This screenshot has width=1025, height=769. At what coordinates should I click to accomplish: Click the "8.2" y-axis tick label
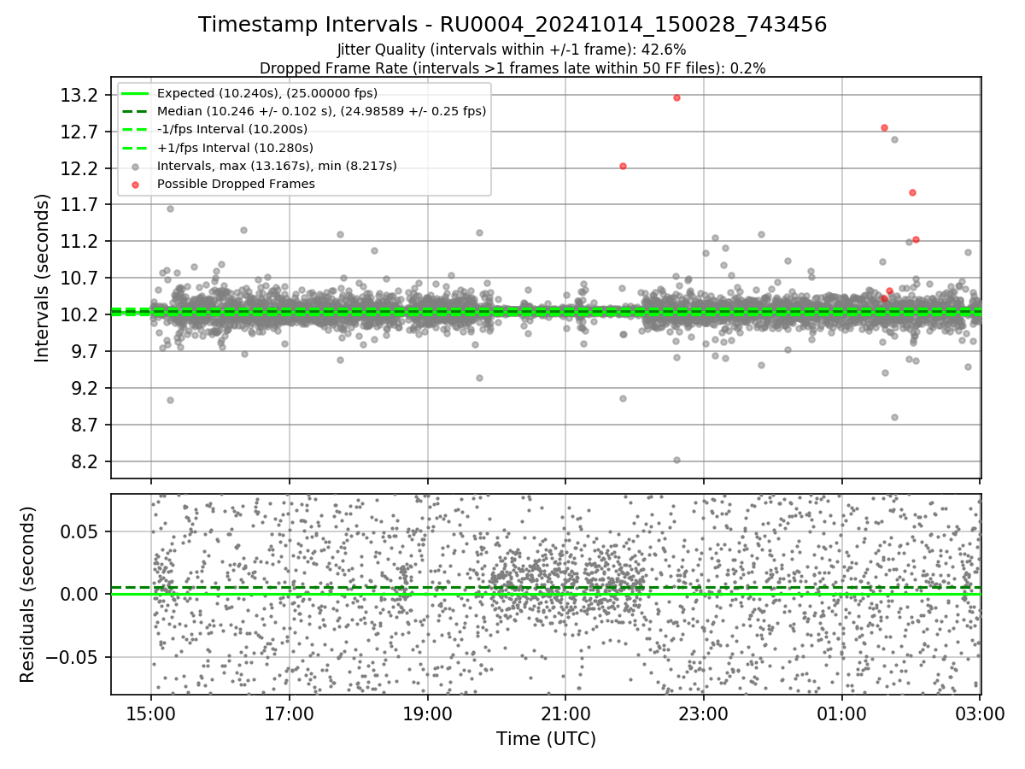pos(84,462)
